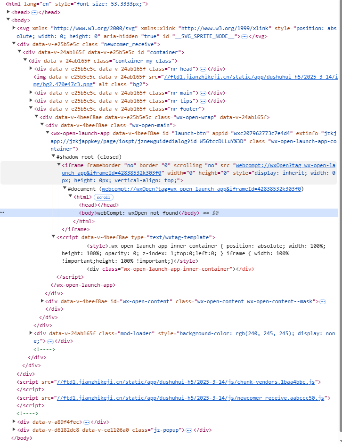Viewport: 342px width, 444px height.
Task: Click the ellipsis badge in mod-loader div
Action: pyautogui.click(x=50, y=341)
